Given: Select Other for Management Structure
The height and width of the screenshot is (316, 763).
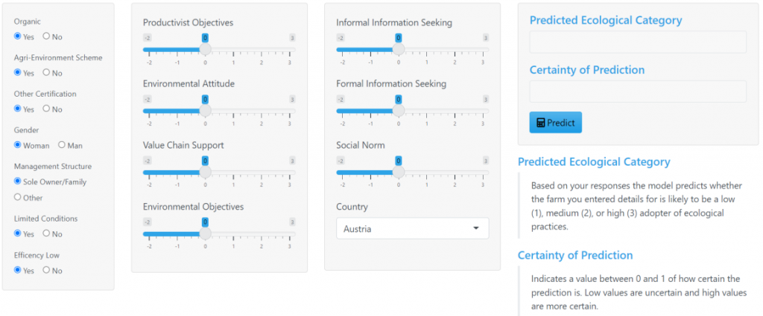Looking at the screenshot, I should point(18,198).
